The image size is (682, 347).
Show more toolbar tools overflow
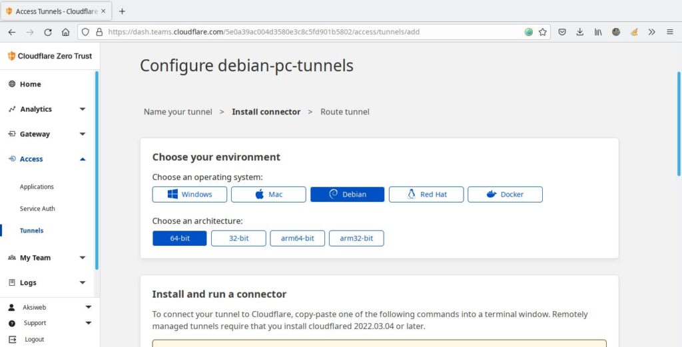click(x=651, y=32)
